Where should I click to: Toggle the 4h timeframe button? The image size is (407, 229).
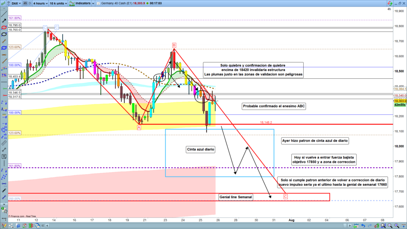[x=25, y=3]
